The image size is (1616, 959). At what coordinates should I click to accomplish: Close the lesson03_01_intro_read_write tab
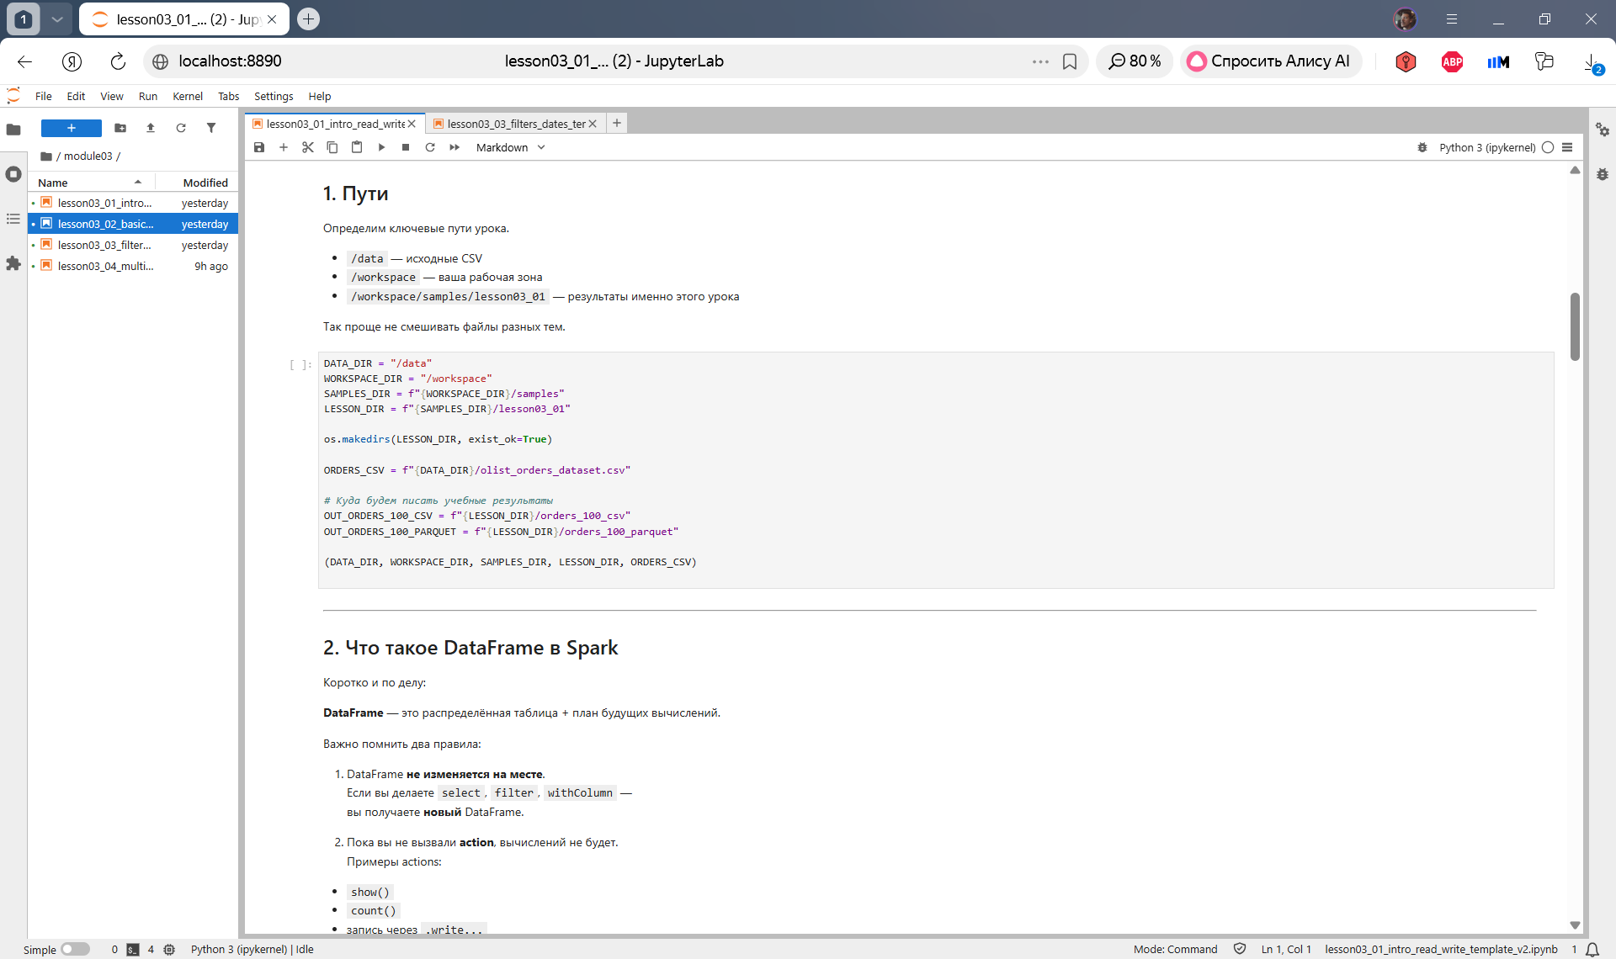pyautogui.click(x=412, y=124)
